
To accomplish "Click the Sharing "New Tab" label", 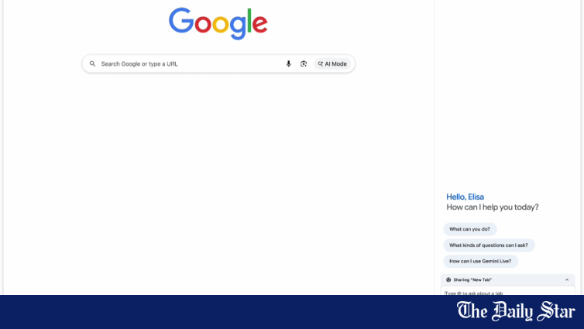I will (472, 279).
